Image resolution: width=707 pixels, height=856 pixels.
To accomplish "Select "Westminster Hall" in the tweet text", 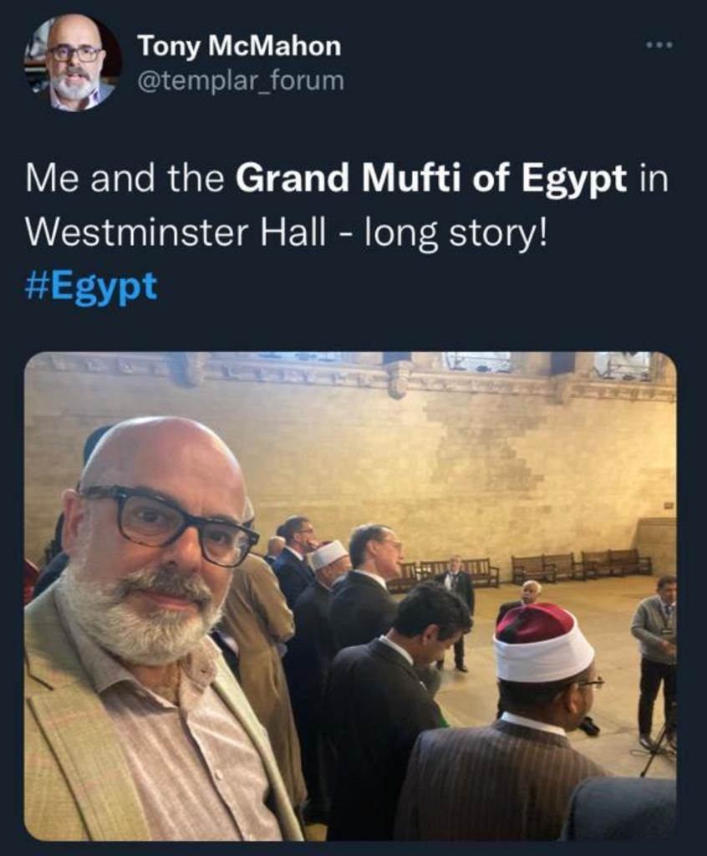I will click(x=175, y=232).
